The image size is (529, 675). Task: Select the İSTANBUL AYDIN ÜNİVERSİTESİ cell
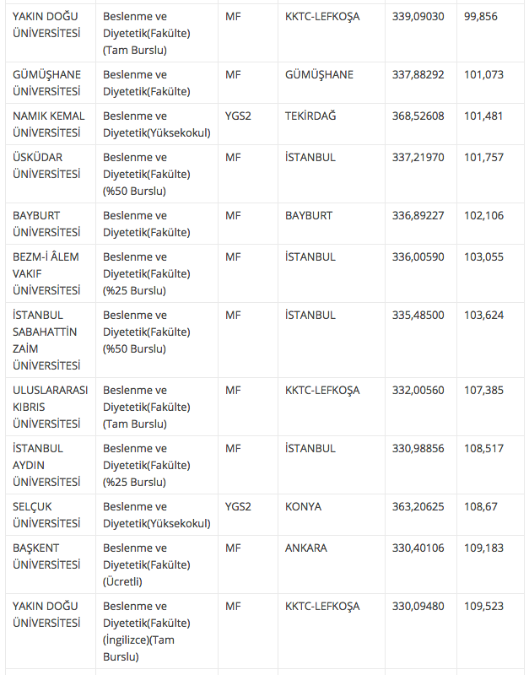point(47,465)
